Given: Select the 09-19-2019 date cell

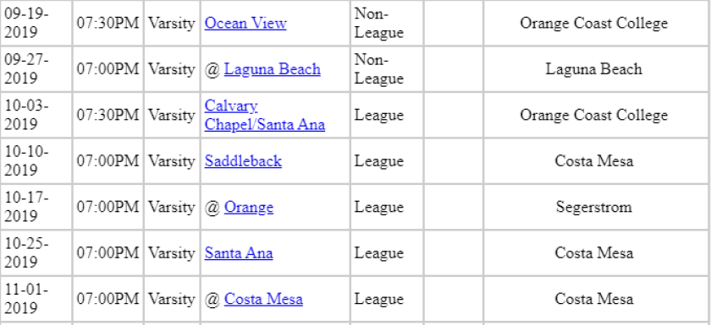Looking at the screenshot, I should pos(36,23).
